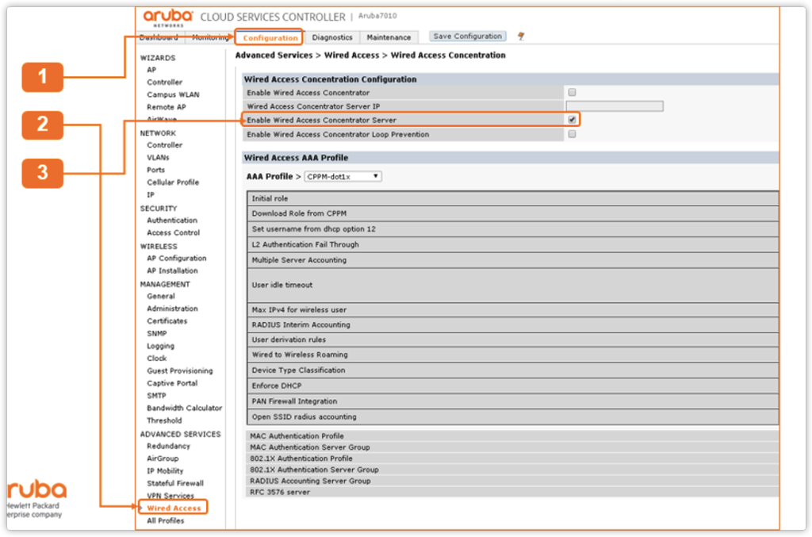Launch the Remote AP wizard
Screen dimensions: 812x537
pos(167,107)
